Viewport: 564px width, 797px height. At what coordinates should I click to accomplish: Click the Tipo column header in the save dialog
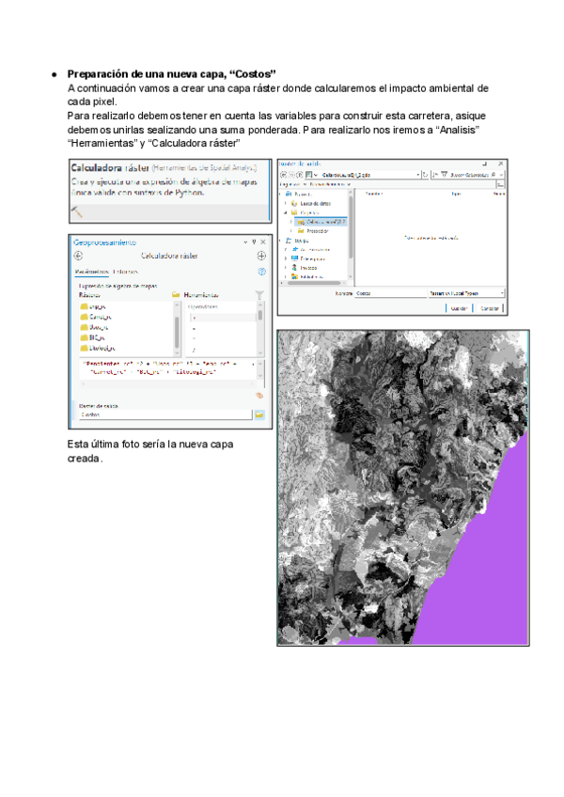456,194
